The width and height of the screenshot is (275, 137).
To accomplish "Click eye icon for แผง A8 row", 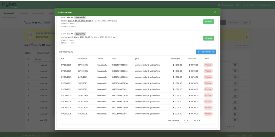I will (235, 108).
